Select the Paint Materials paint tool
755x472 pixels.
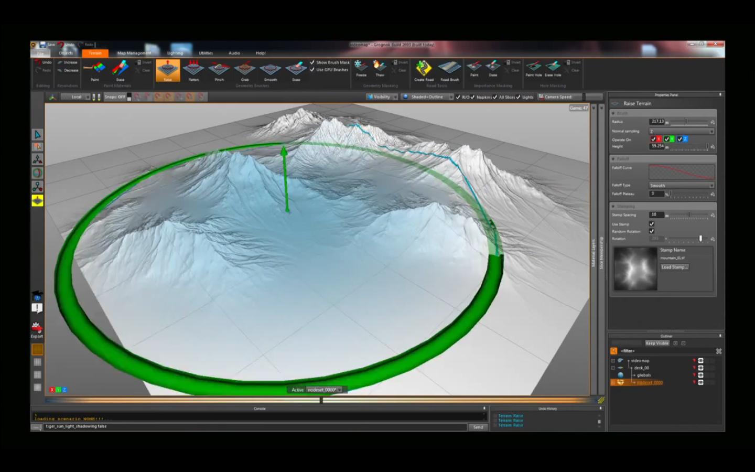pyautogui.click(x=95, y=70)
